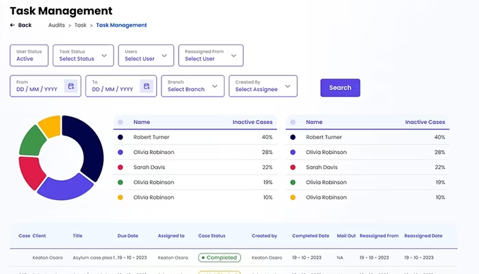Viewport: 479px width, 274px height.
Task: Click the Search button
Action: pyautogui.click(x=340, y=88)
